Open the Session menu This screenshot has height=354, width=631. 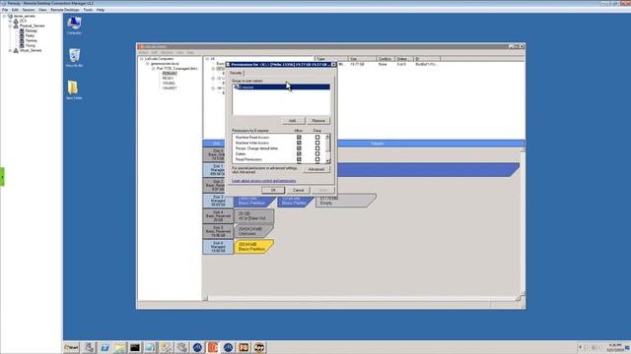(x=29, y=10)
